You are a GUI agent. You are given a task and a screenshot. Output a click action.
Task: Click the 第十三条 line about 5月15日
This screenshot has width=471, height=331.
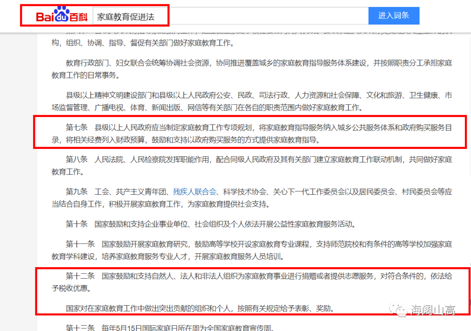(x=170, y=328)
